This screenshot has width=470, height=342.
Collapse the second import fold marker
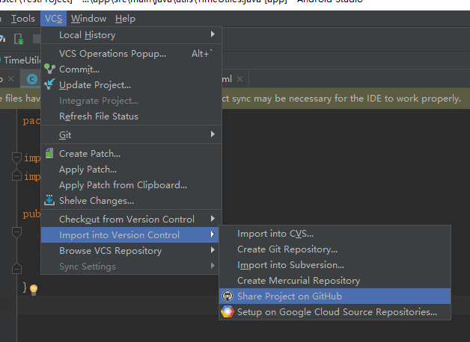[x=16, y=175]
